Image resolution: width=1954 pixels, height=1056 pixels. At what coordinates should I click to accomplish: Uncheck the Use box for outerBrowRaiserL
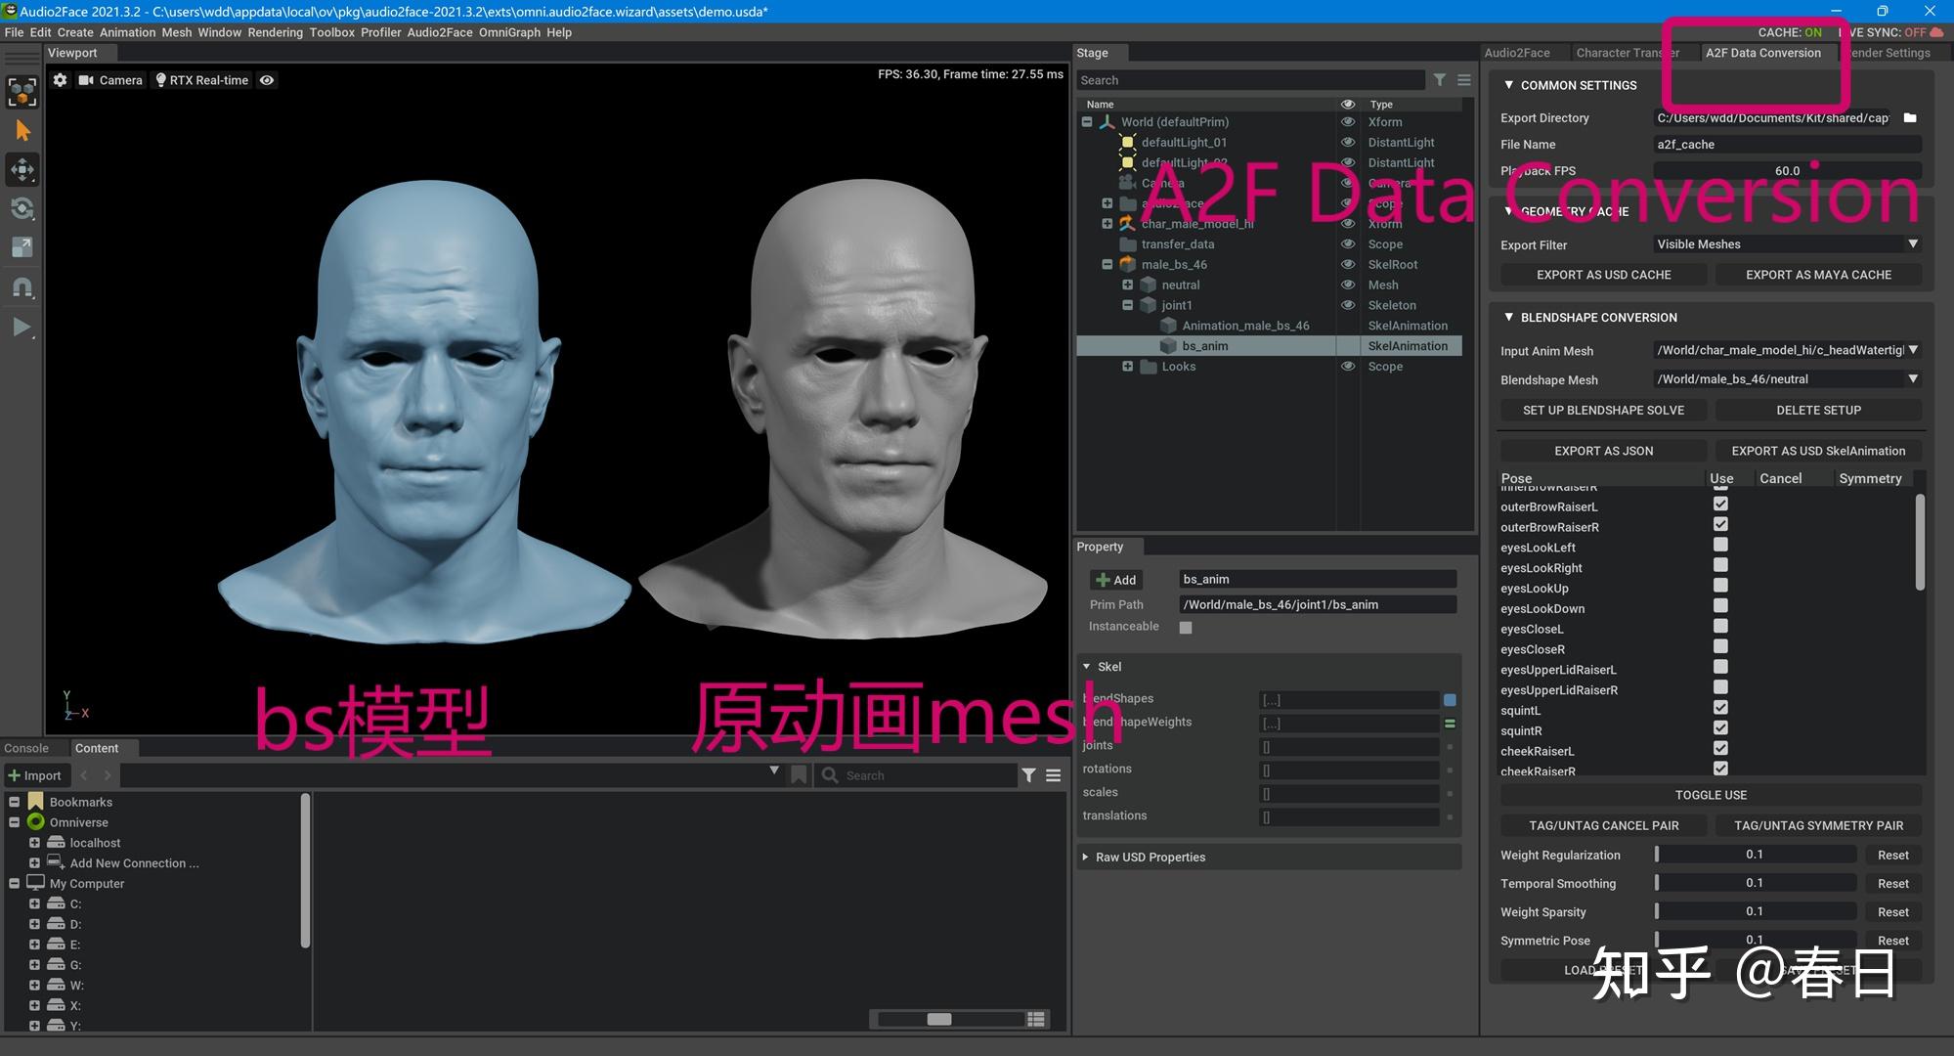click(x=1720, y=504)
